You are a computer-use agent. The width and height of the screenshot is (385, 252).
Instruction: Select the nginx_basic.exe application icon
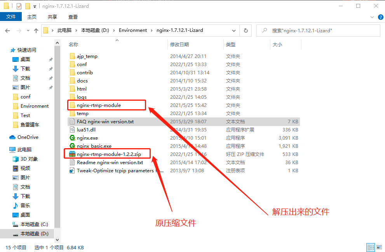pos(72,146)
